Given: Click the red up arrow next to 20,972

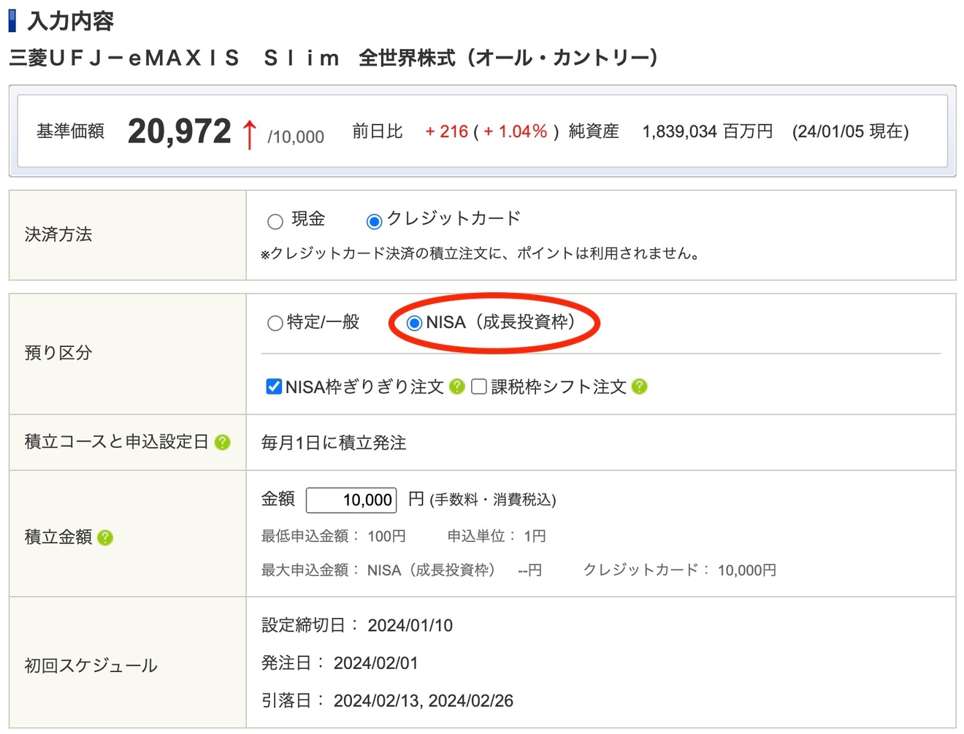Looking at the screenshot, I should (x=249, y=134).
